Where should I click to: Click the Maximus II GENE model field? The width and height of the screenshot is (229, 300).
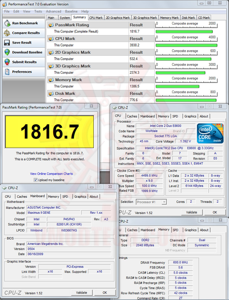click(x=53, y=213)
